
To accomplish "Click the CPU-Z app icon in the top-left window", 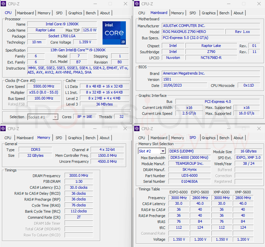I will coord(3,4).
